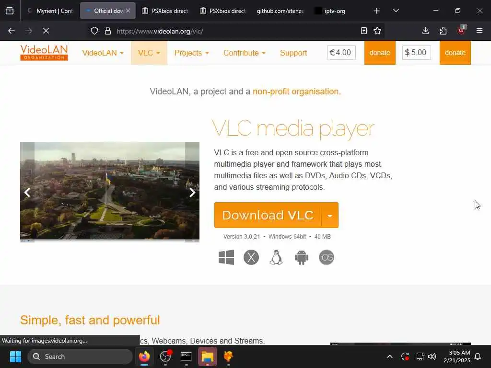The image size is (491, 368).
Task: Click the Kyiv aerial carousel image
Action: pyautogui.click(x=110, y=192)
